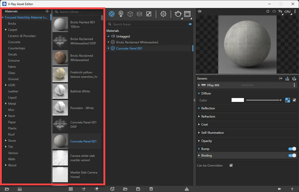Select the Lights asset category
Image resolution: width=299 pixels, height=192 pixels.
coord(121,14)
